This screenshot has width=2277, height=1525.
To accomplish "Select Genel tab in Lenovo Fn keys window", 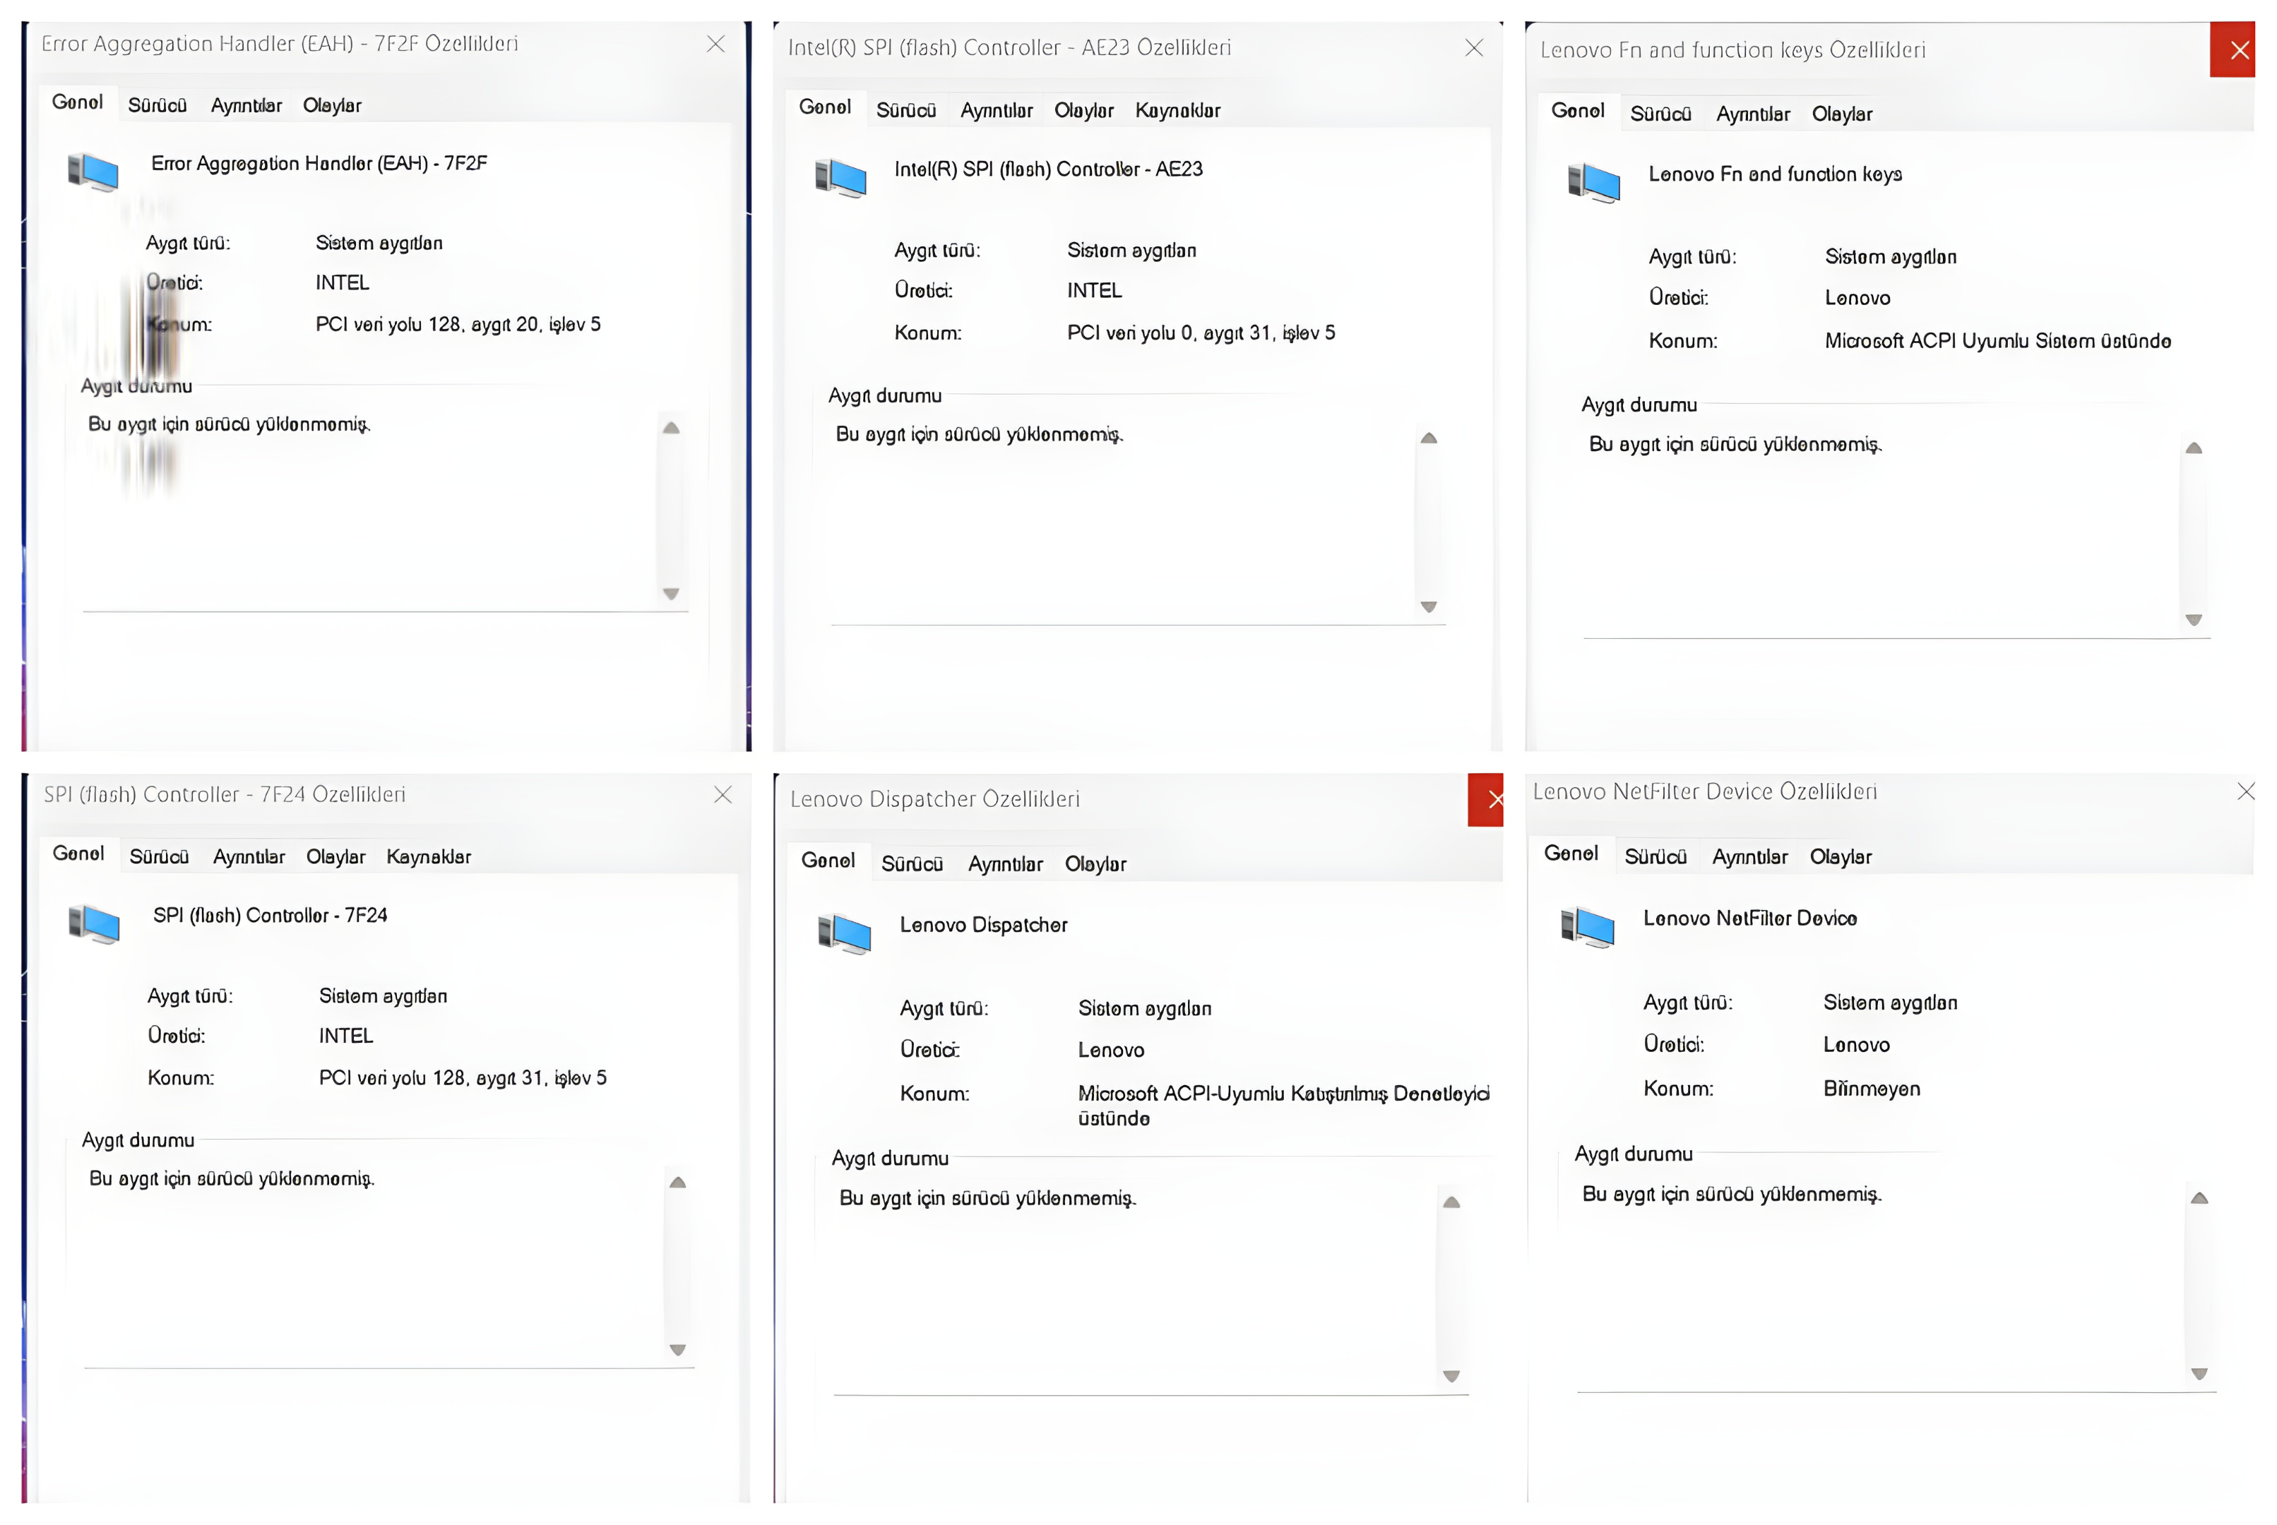I will (x=1578, y=111).
